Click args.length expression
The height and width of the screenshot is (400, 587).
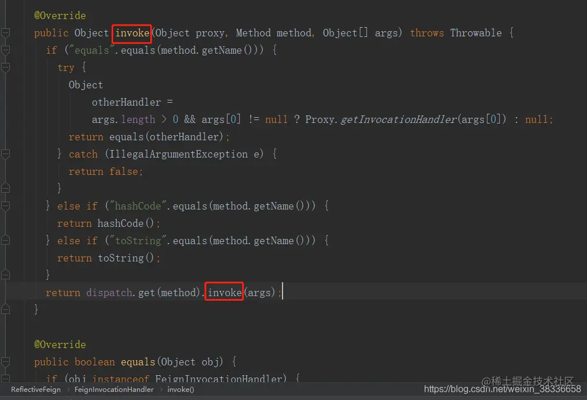point(124,119)
